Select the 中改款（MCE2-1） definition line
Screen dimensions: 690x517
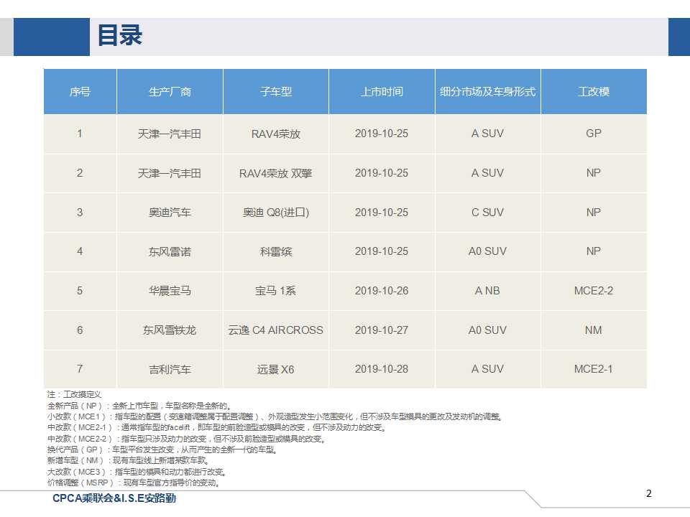click(x=217, y=427)
